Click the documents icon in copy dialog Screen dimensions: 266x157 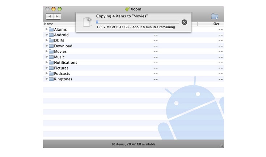pos(86,22)
